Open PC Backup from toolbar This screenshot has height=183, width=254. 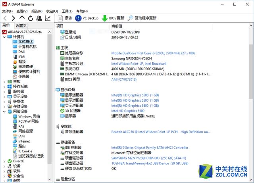pyautogui.click(x=87, y=18)
